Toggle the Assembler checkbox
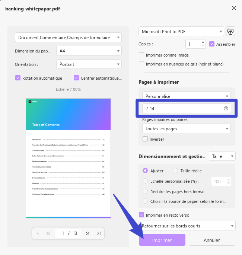This screenshot has height=255, width=242. click(x=212, y=44)
